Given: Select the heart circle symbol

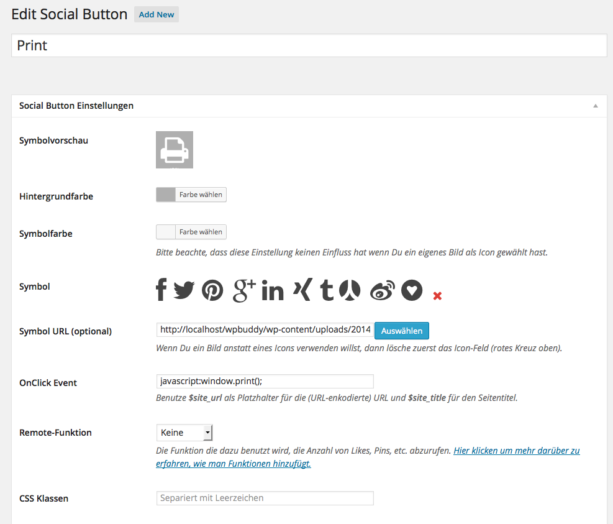Looking at the screenshot, I should tap(412, 290).
